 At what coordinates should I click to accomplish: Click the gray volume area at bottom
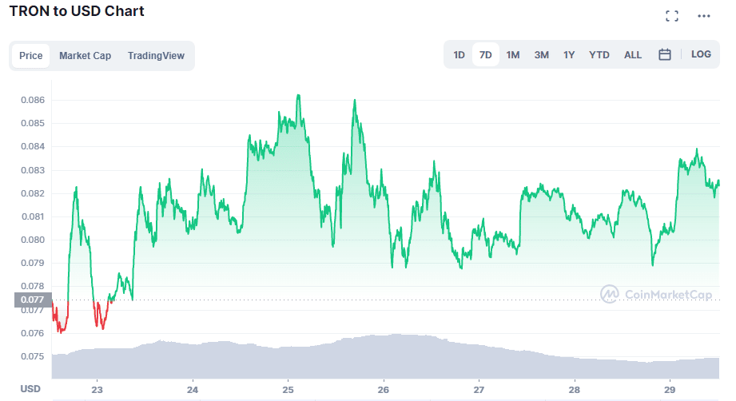[385, 357]
